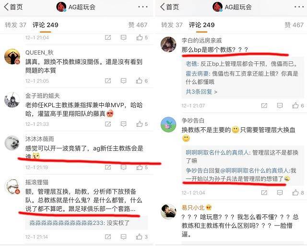307x246 pixels.
Task: Repost 争吵告白's comment using share icon
Action: coord(264,193)
